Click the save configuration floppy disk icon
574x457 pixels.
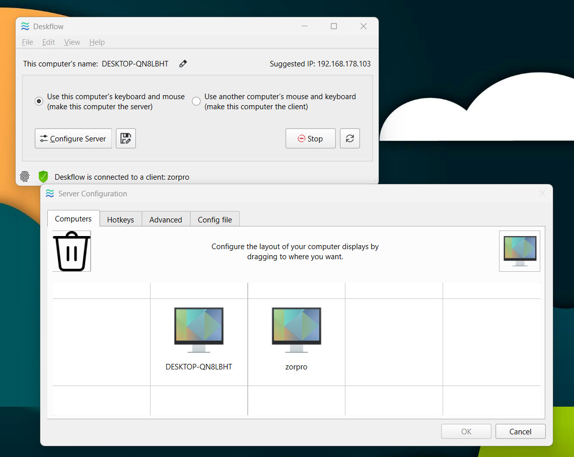point(126,138)
